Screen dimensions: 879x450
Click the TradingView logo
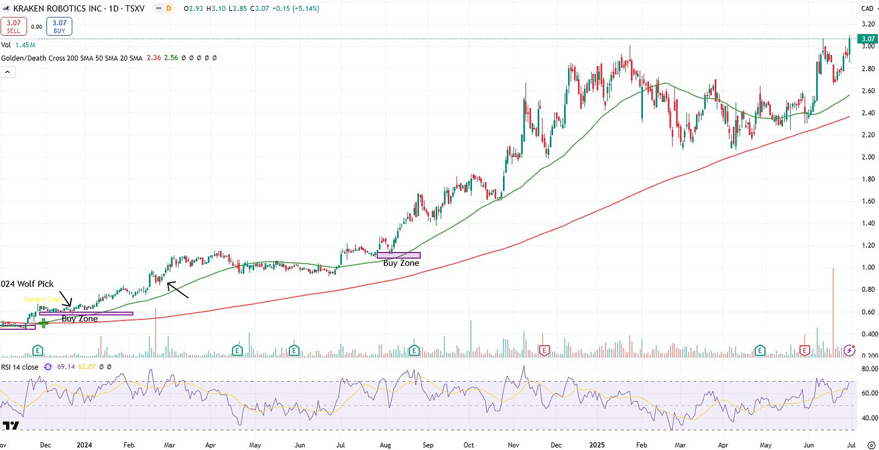point(11,425)
